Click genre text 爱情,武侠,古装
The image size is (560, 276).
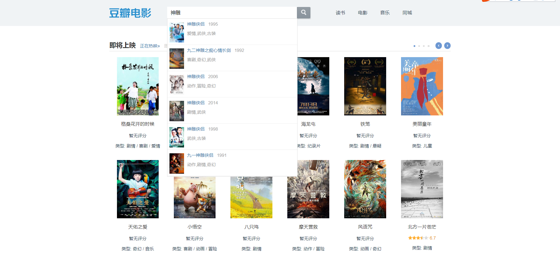pyautogui.click(x=201, y=34)
